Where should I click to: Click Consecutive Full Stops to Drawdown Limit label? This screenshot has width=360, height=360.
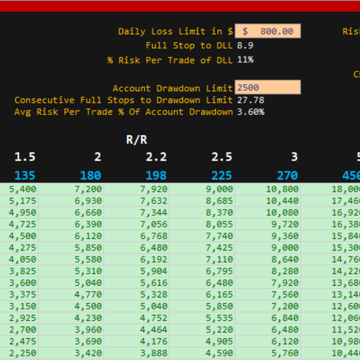[124, 100]
